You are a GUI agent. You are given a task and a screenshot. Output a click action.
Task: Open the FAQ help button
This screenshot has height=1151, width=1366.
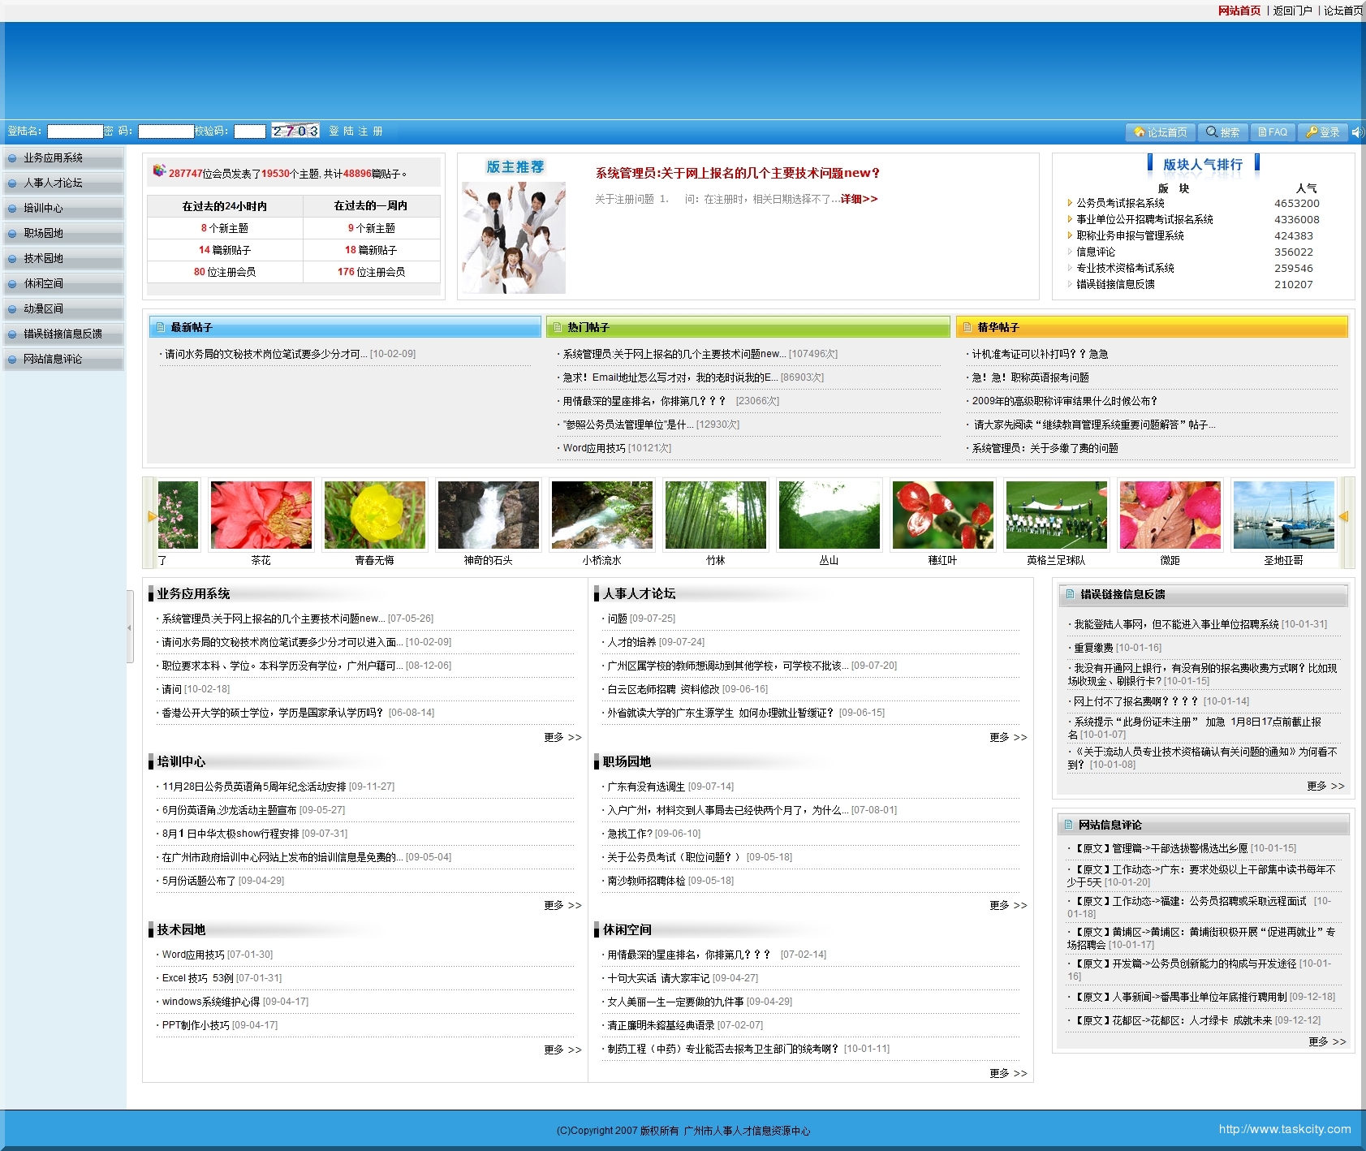click(x=1272, y=132)
